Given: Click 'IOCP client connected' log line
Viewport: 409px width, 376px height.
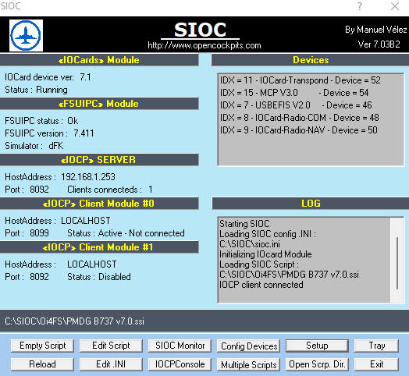Looking at the screenshot, I should click(x=261, y=285).
